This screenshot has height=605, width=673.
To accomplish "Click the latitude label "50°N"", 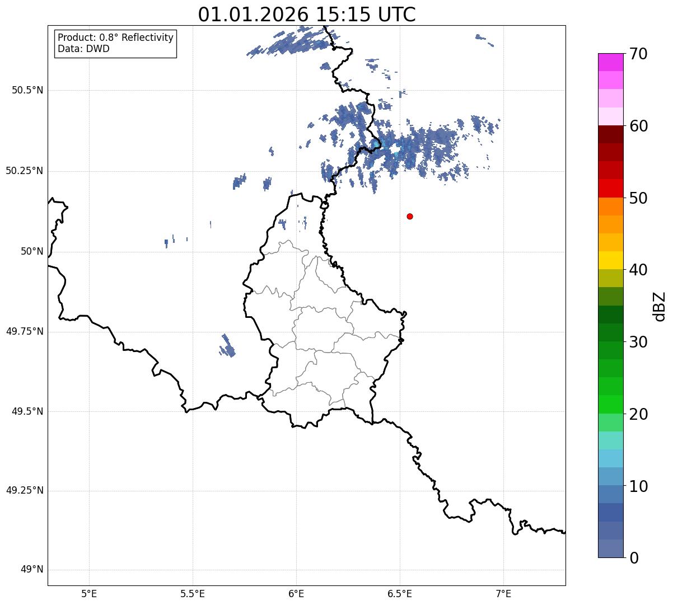I will 32,251.
